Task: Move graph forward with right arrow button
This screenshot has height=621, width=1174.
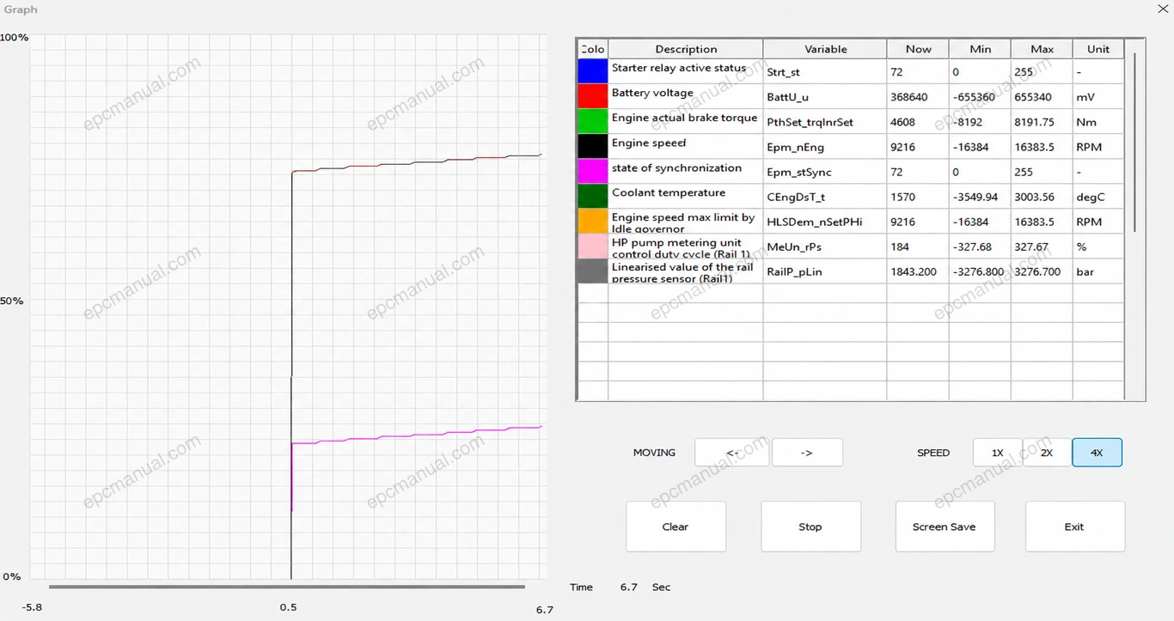Action: pyautogui.click(x=807, y=453)
